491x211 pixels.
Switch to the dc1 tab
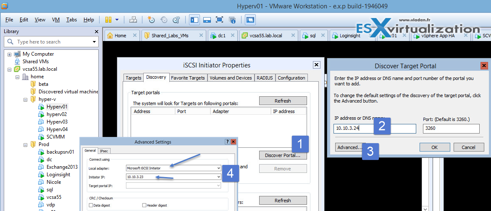[x=222, y=36]
